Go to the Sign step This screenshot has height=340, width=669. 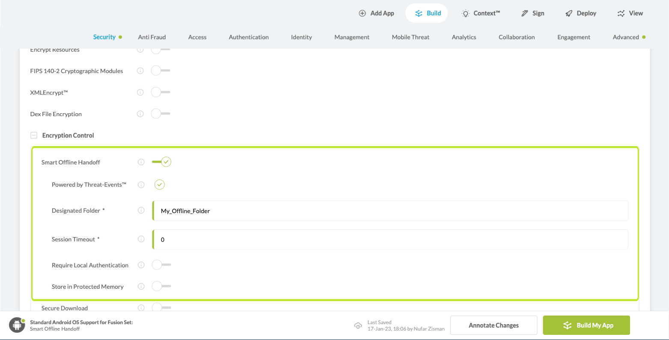tap(532, 13)
